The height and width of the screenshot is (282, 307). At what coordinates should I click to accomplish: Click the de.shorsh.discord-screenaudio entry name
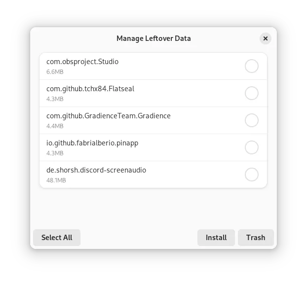pos(96,170)
